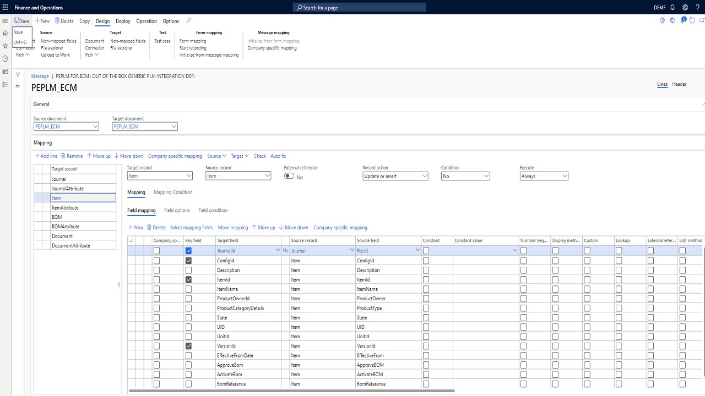Open Target document dropdown
Screen dimensions: 705x396
(174, 127)
